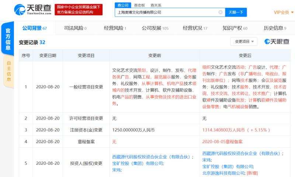Open 宝矿控股 link in 变更前 column
295x177 pixels.
138,163
